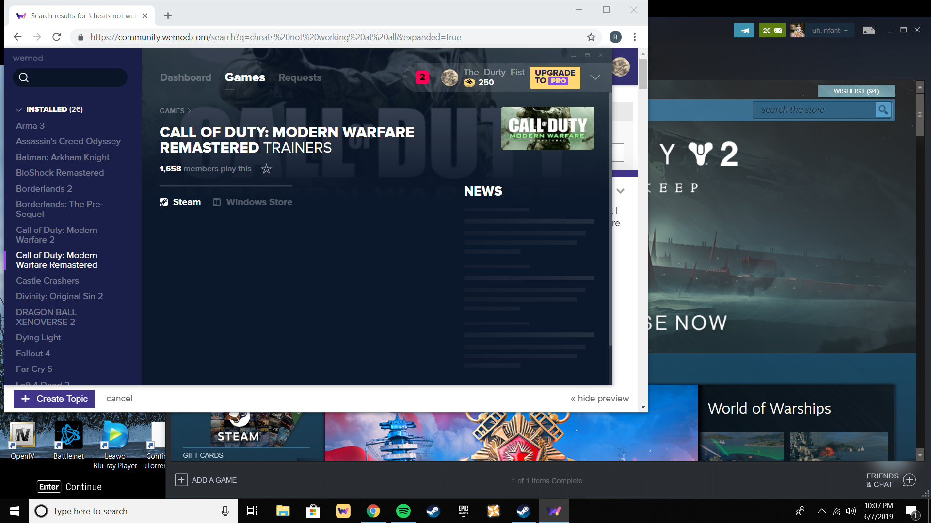Click the Steam store search magnifier icon
931x523 pixels.
coord(883,110)
